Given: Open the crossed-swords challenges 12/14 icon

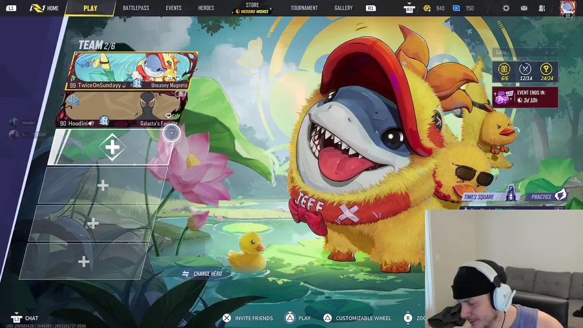Looking at the screenshot, I should click(525, 72).
